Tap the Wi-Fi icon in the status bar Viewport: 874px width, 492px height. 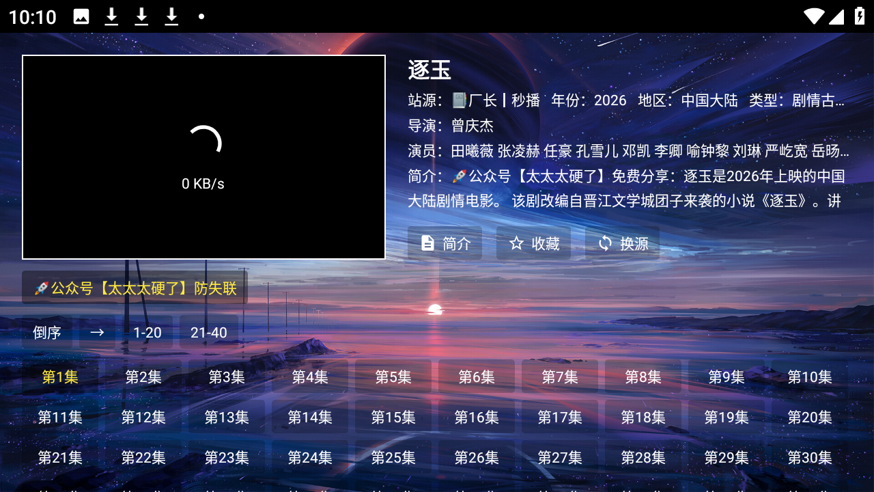813,16
